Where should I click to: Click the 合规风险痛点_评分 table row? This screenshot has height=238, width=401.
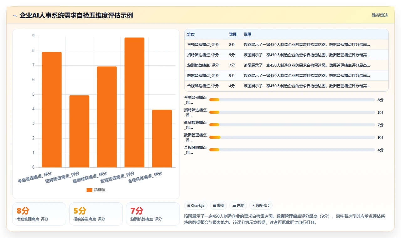pyautogui.click(x=286, y=86)
